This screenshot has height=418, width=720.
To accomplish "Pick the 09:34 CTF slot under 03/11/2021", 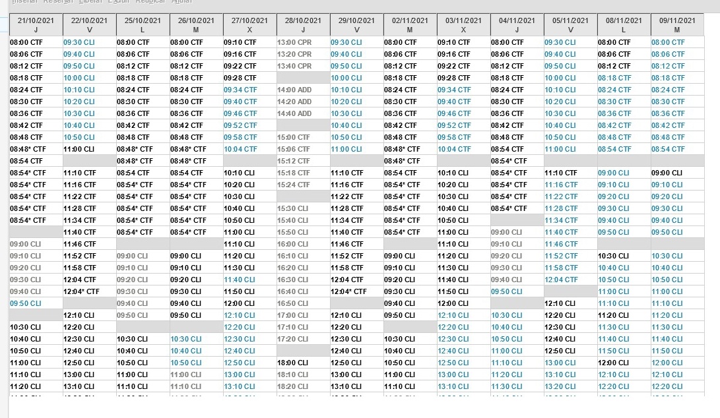I will click(464, 90).
